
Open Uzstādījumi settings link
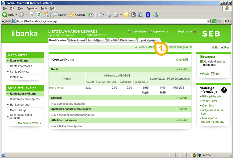pos(137,31)
